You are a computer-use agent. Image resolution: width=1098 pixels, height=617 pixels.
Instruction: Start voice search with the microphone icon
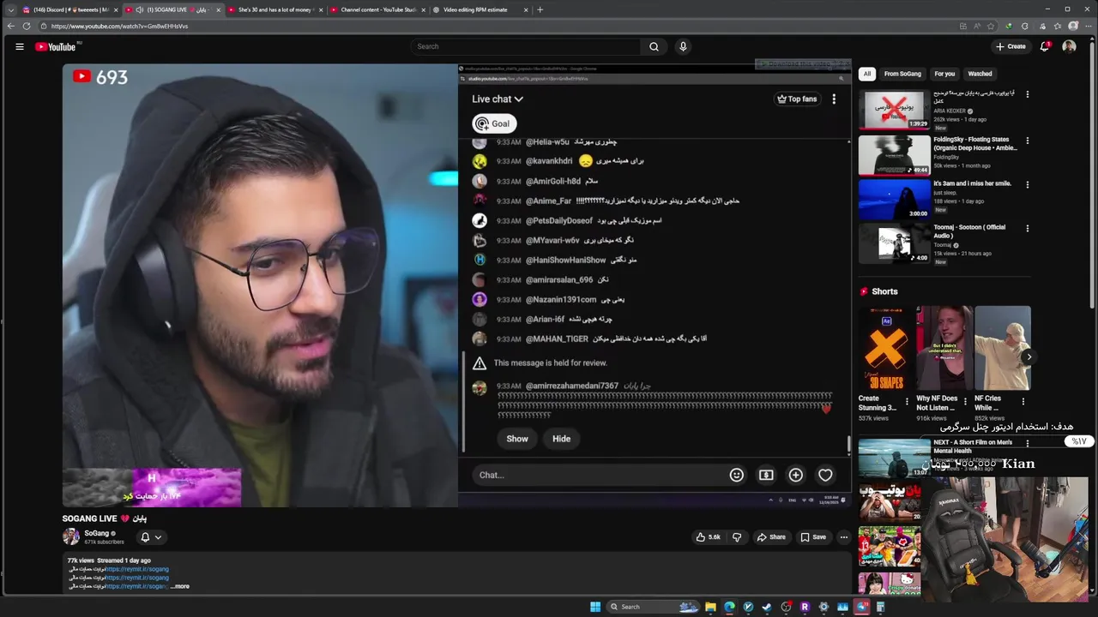coord(683,46)
